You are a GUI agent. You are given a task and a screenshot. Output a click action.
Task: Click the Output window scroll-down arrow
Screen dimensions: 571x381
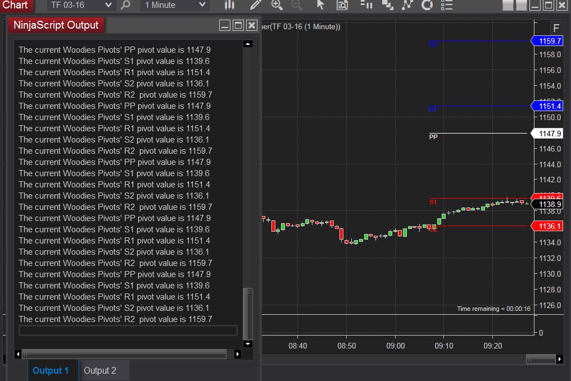click(248, 343)
